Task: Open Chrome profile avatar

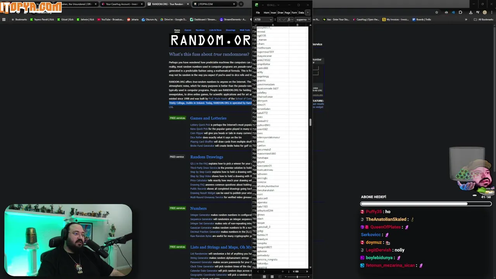Action: [484, 12]
